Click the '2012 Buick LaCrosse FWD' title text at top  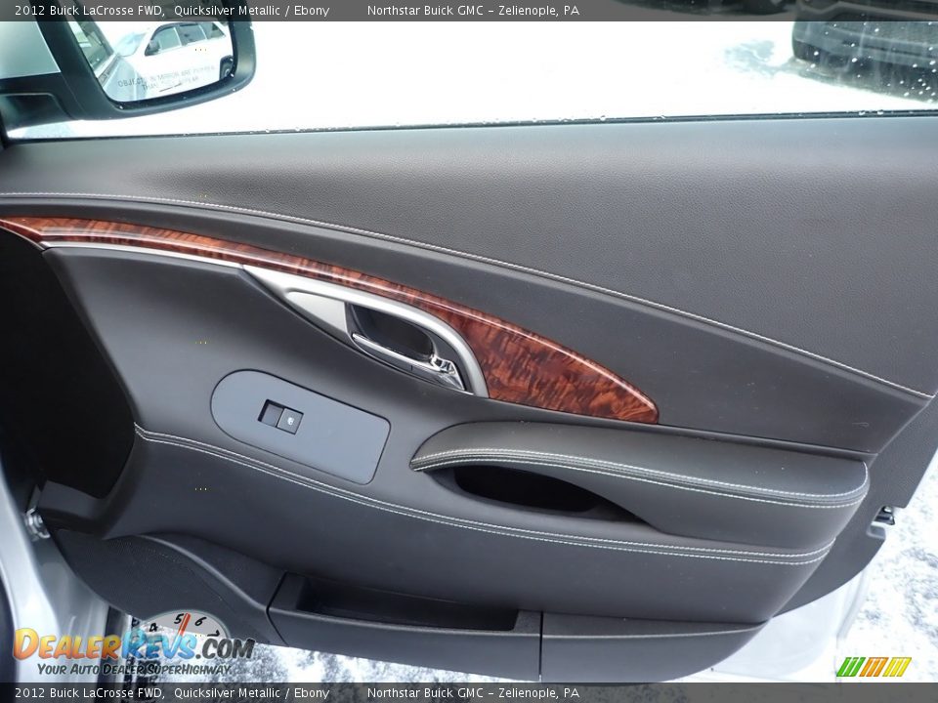click(x=90, y=10)
